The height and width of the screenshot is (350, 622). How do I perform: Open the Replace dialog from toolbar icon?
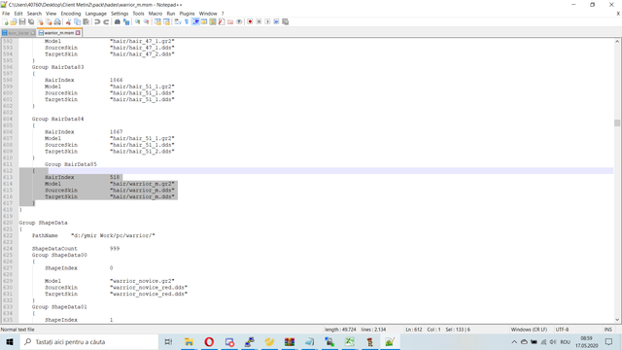[126, 21]
